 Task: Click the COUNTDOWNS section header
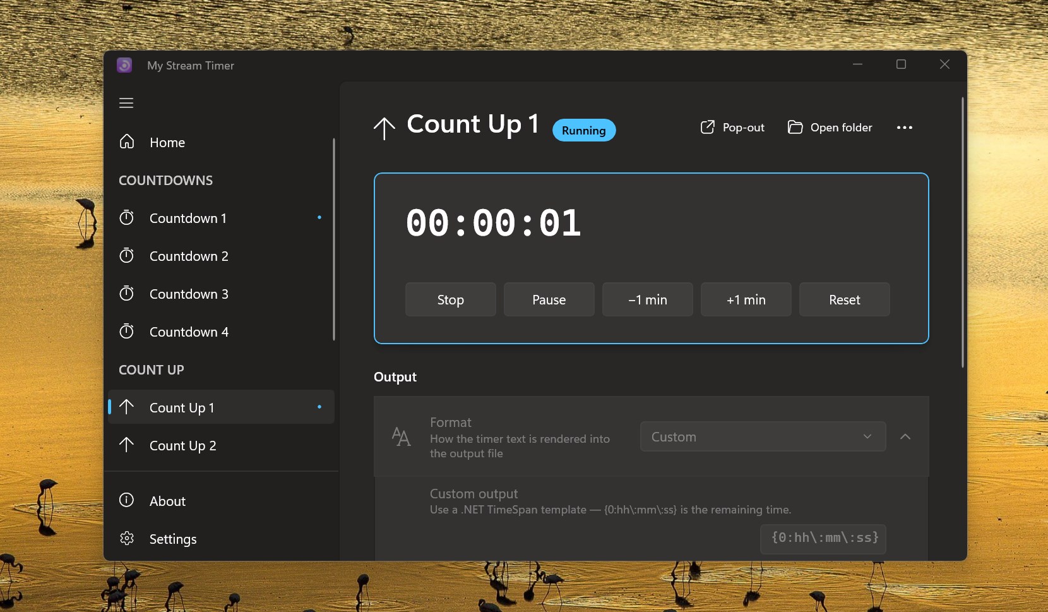pyautogui.click(x=166, y=180)
